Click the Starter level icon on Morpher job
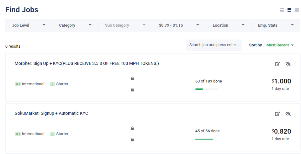 (52, 84)
